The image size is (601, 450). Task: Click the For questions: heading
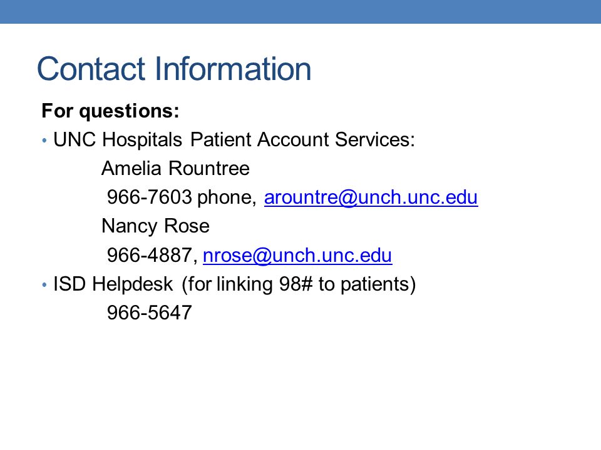click(110, 111)
